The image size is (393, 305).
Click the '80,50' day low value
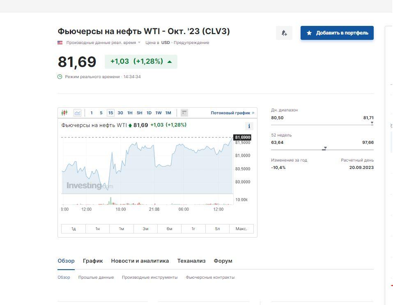(x=277, y=118)
